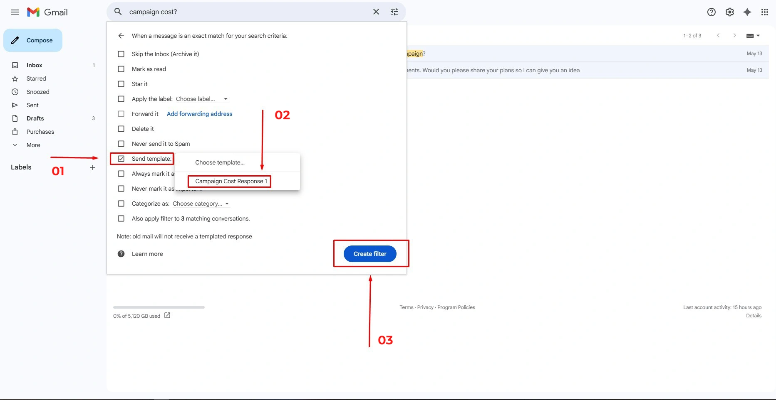This screenshot has width=776, height=400.
Task: Go to the older results page arrow
Action: click(x=735, y=35)
